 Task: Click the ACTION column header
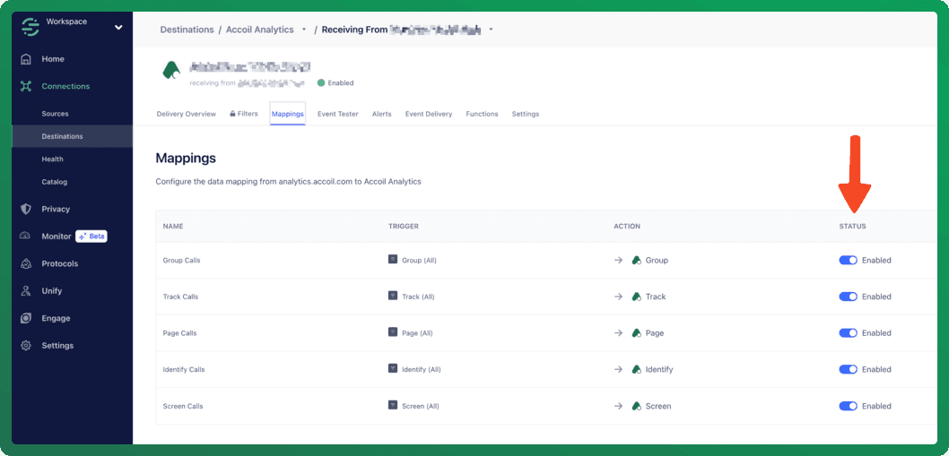click(627, 226)
